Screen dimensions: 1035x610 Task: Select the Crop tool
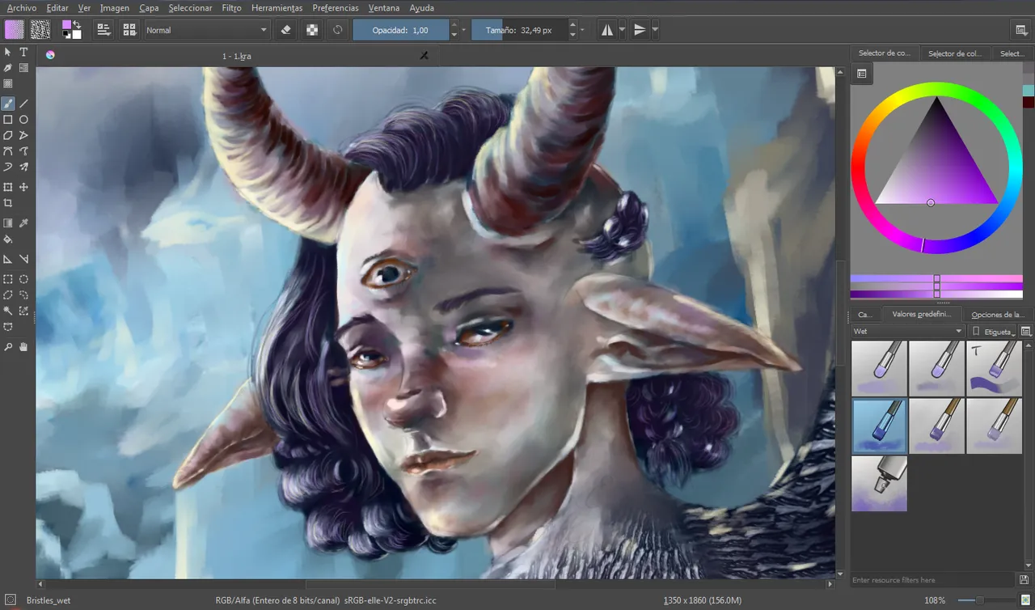click(x=8, y=203)
